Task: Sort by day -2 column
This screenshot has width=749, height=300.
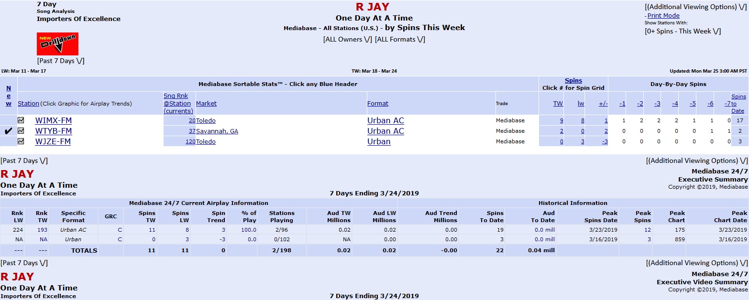Action: 640,104
